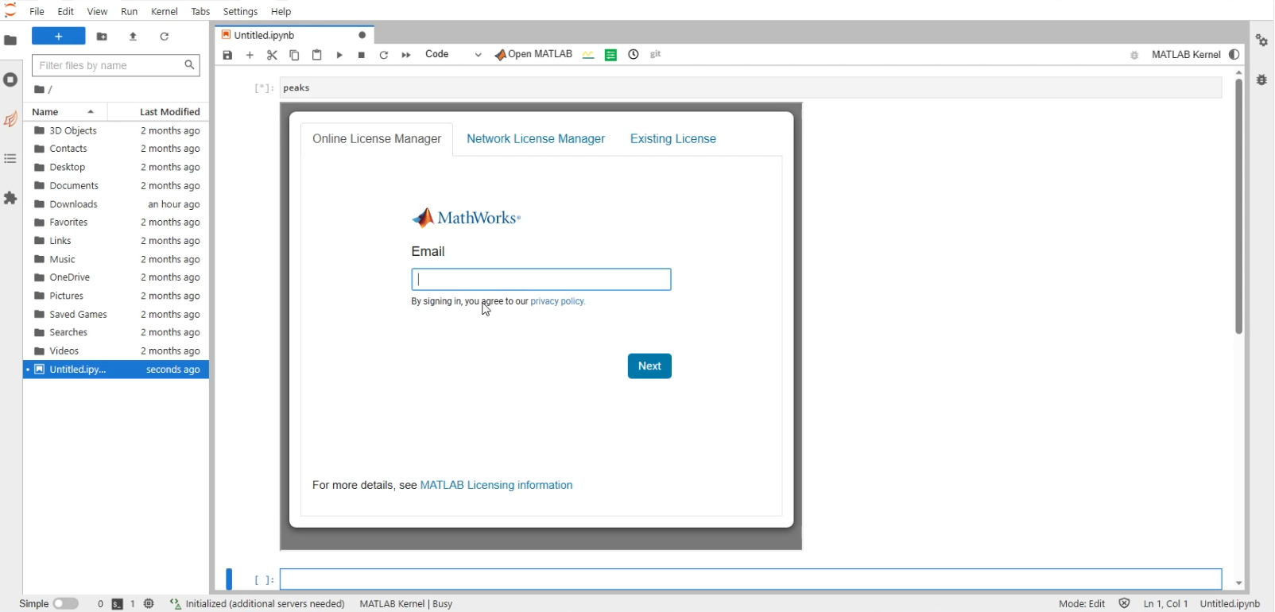The width and height of the screenshot is (1275, 612).
Task: Click MATLAB Kernel name in toolbar
Action: (1186, 55)
